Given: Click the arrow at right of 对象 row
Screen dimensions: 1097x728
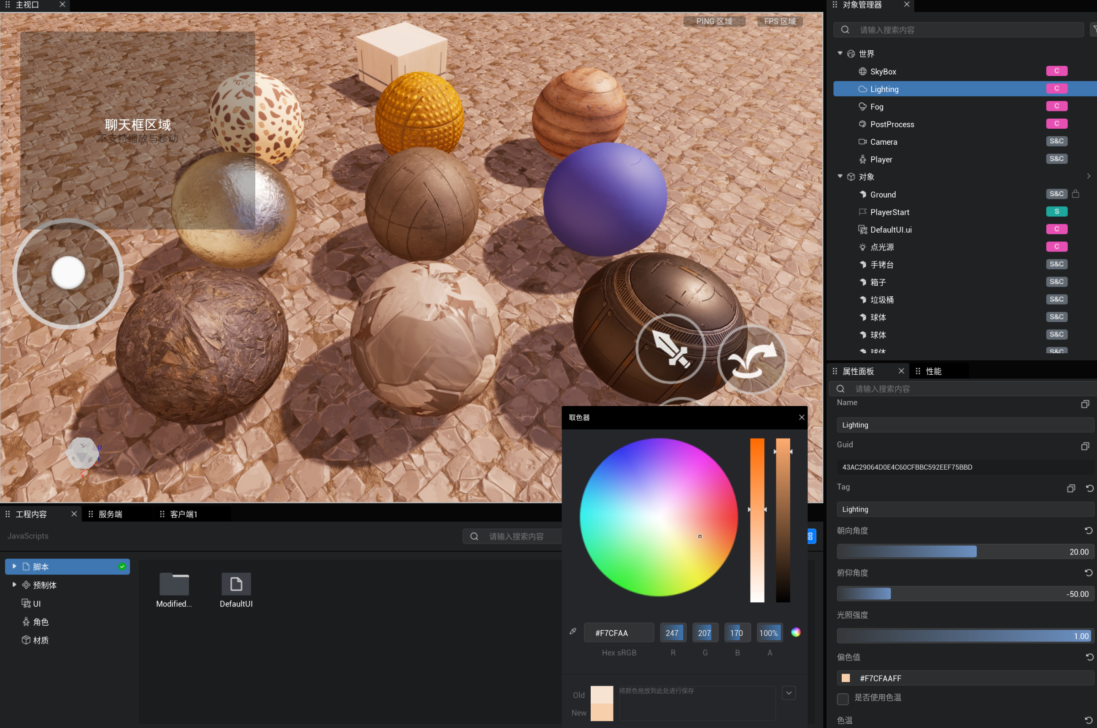Looking at the screenshot, I should (1088, 176).
